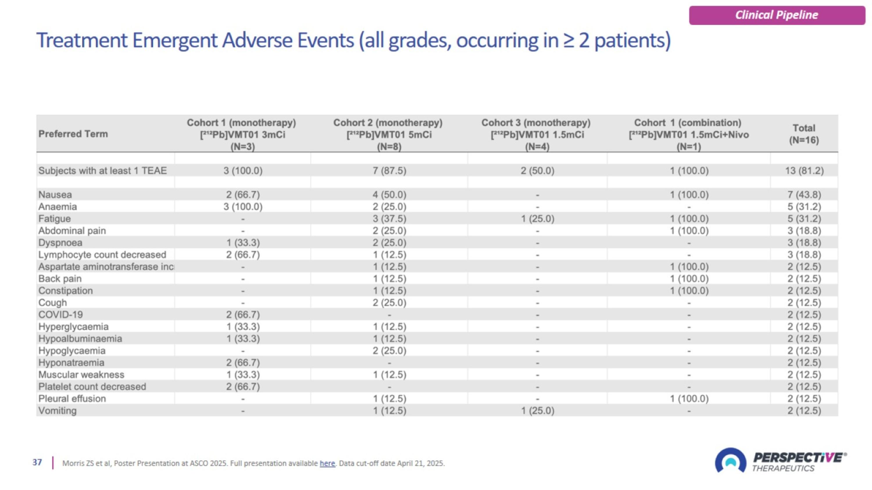
Task: Click Subjects with at least 1 TEAE
Action: 103,170
